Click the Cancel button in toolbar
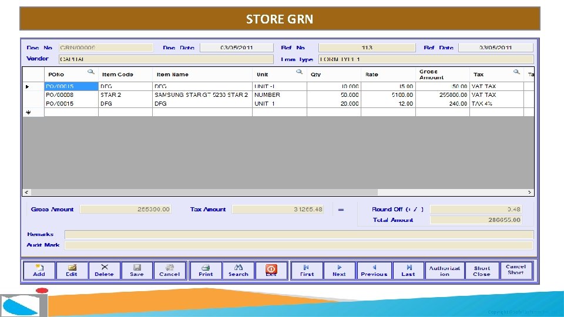The width and height of the screenshot is (564, 317). point(170,271)
